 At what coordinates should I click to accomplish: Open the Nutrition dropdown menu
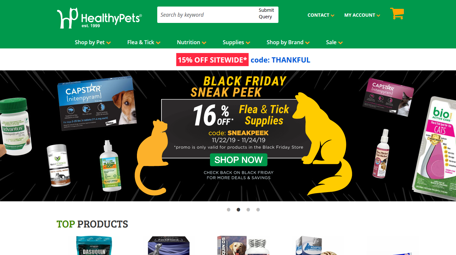[192, 42]
